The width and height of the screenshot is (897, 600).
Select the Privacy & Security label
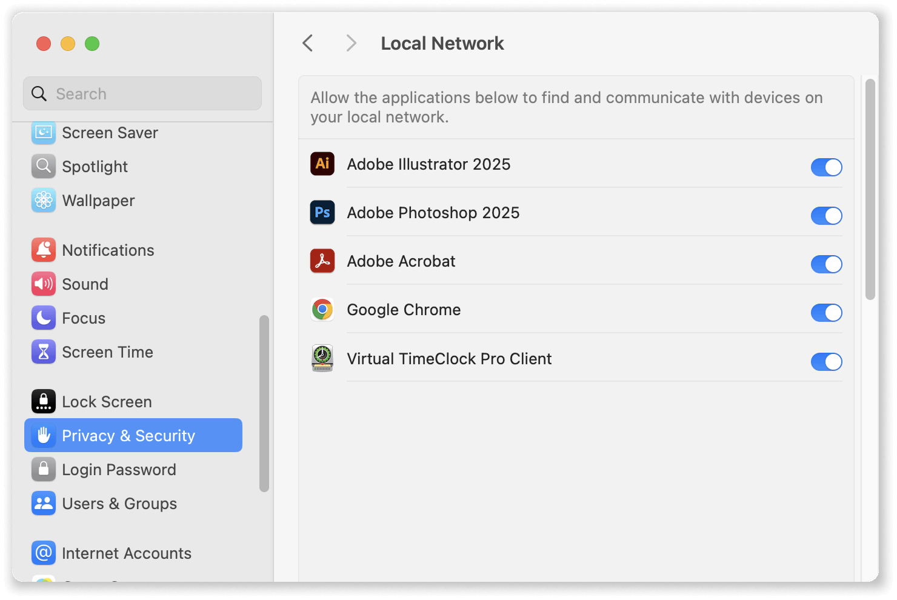click(128, 435)
